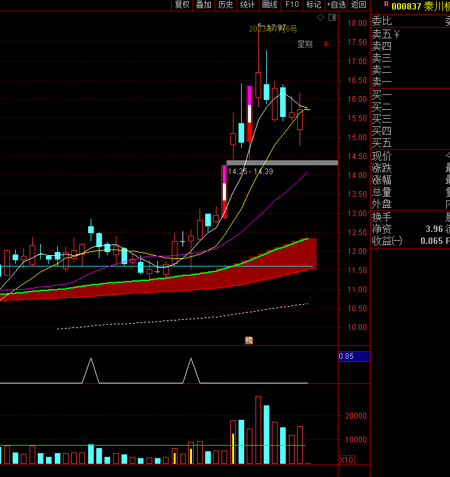Click the 10000 volume axis label

point(356,439)
